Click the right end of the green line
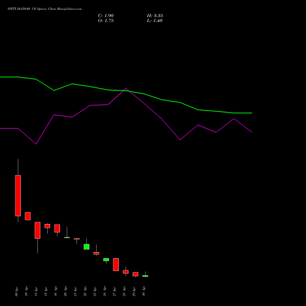The height and width of the screenshot is (306, 306). 252,113
